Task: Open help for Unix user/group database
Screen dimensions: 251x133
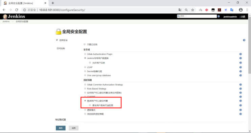Action: coord(241,75)
